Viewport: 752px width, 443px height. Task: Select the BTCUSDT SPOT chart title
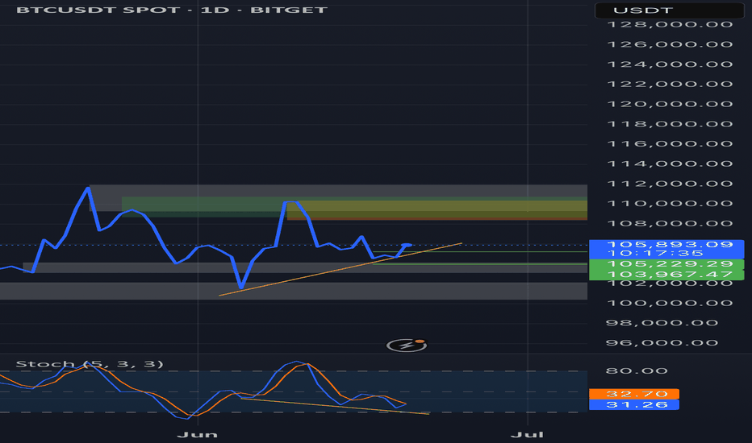point(172,10)
